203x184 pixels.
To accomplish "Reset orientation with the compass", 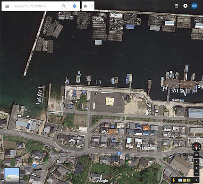I will click(196, 147).
